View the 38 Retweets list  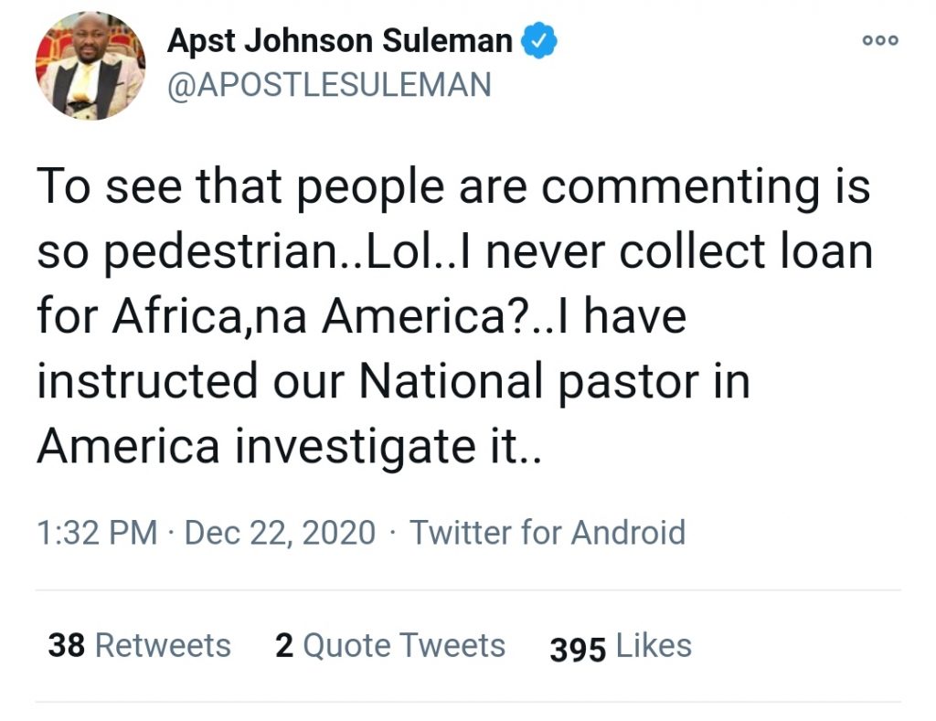pos(139,645)
